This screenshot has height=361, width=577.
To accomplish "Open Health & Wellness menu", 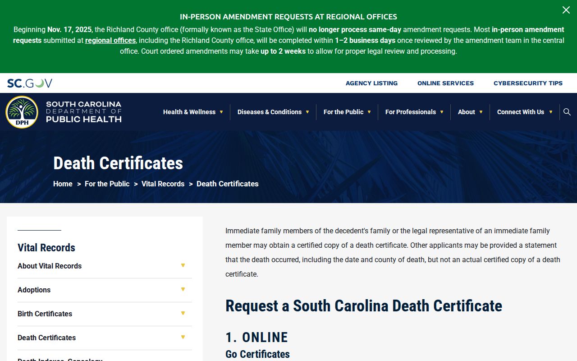I will coord(189,112).
